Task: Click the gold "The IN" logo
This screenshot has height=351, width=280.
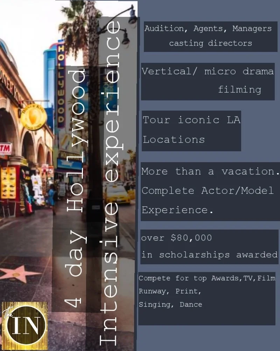Action: coord(25,326)
